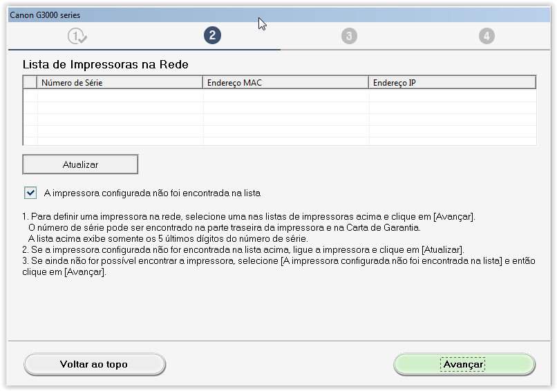Click the active step 2 indicator
The image size is (557, 391).
tap(212, 35)
